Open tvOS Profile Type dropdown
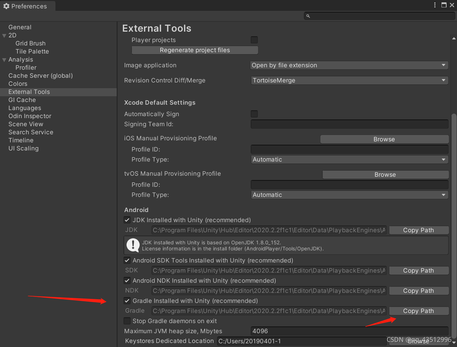457x347 pixels. pos(349,195)
